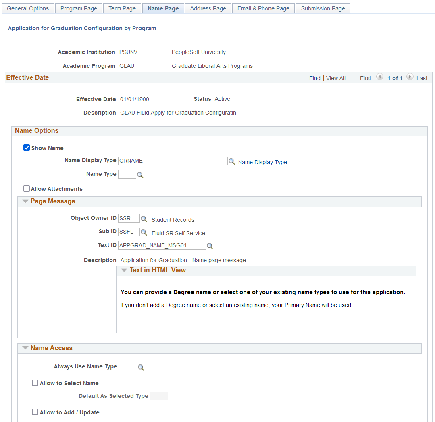Click the 'Active' status value
The image size is (435, 422).
coord(223,99)
